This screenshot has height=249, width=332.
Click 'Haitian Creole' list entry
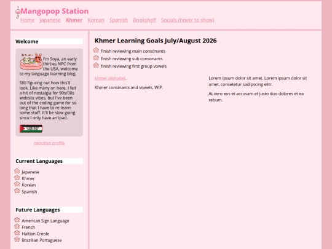36,234
